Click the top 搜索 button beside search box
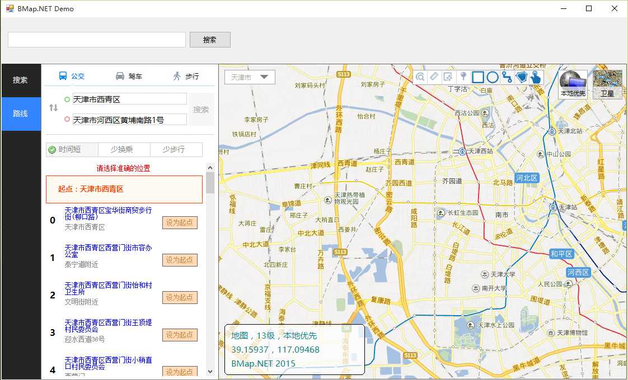 (x=210, y=40)
